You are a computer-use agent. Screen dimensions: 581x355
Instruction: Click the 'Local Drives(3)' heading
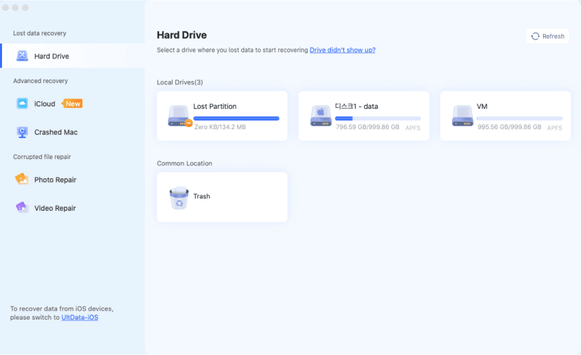point(179,82)
